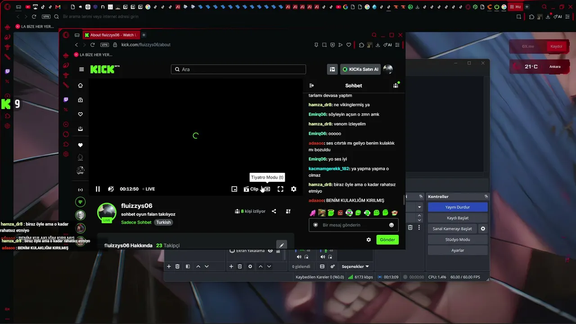Screen dimensions: 576x324
Task: Mute the first OBS audio mixer channel
Action: click(x=299, y=257)
